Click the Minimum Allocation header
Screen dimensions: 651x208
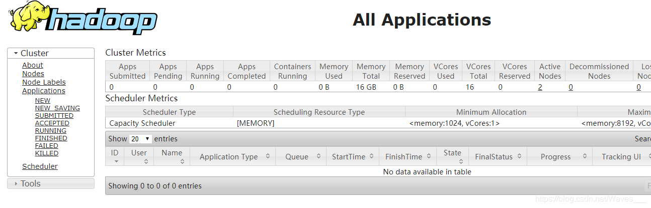coord(491,112)
